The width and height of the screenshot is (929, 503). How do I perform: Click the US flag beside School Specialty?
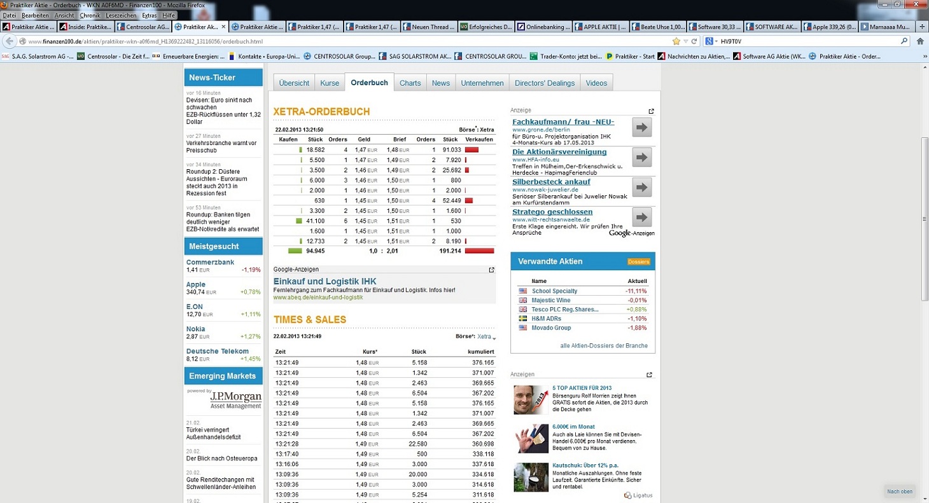(x=523, y=291)
